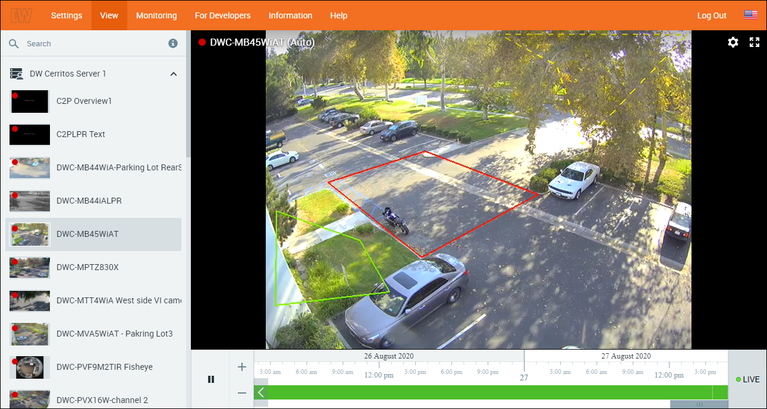
Task: Zoom out the timeline with minus
Action: tap(242, 392)
